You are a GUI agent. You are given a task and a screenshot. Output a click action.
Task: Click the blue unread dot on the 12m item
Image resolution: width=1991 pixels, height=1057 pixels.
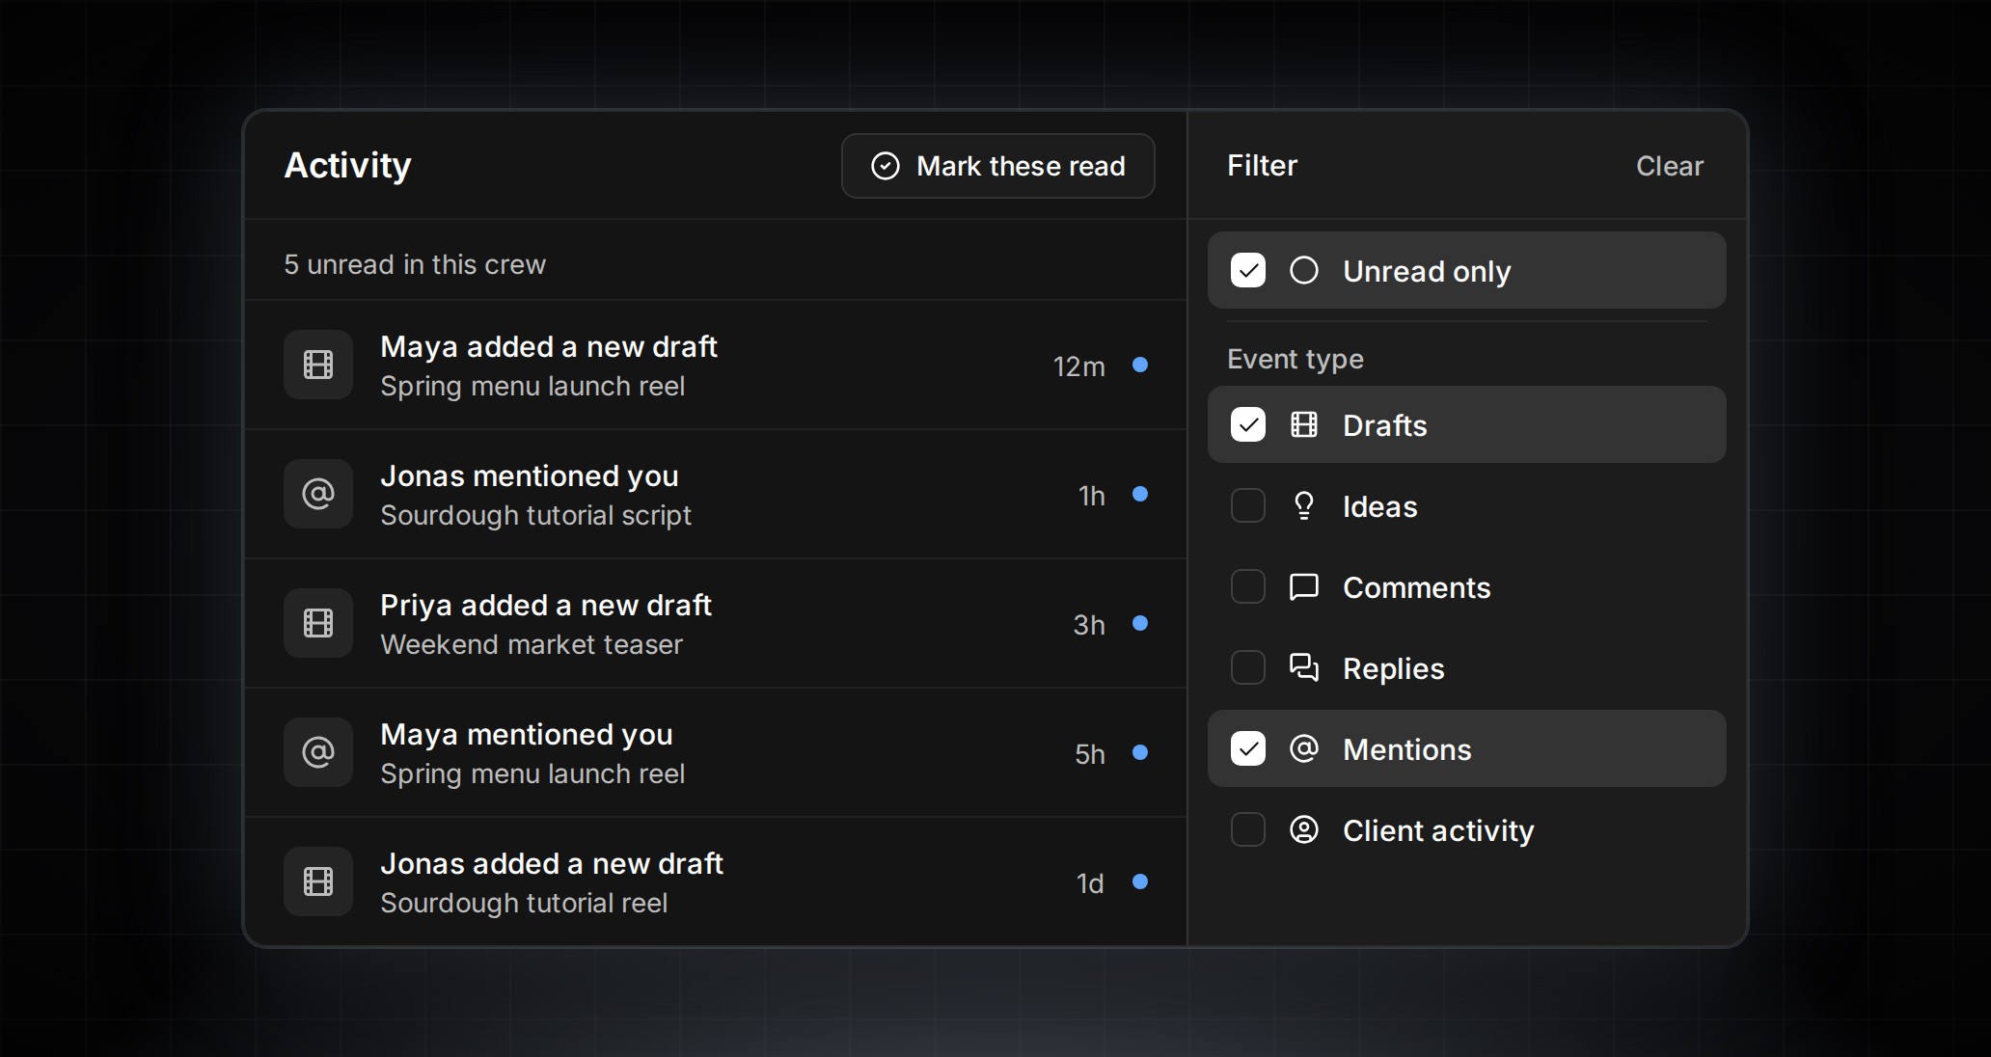[x=1140, y=365]
